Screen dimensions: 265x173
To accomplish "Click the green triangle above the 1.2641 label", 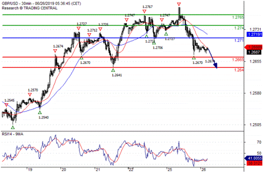I will 113,70.
